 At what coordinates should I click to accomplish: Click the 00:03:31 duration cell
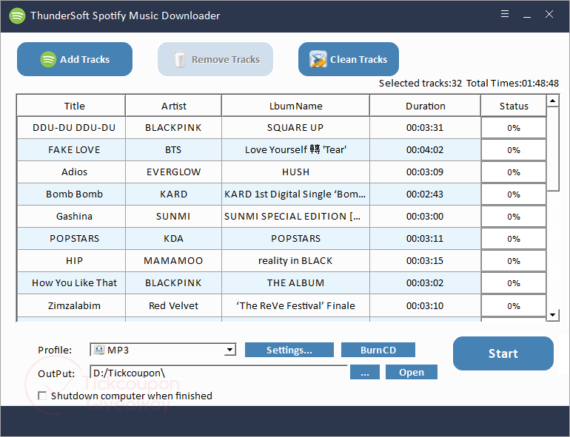click(425, 127)
